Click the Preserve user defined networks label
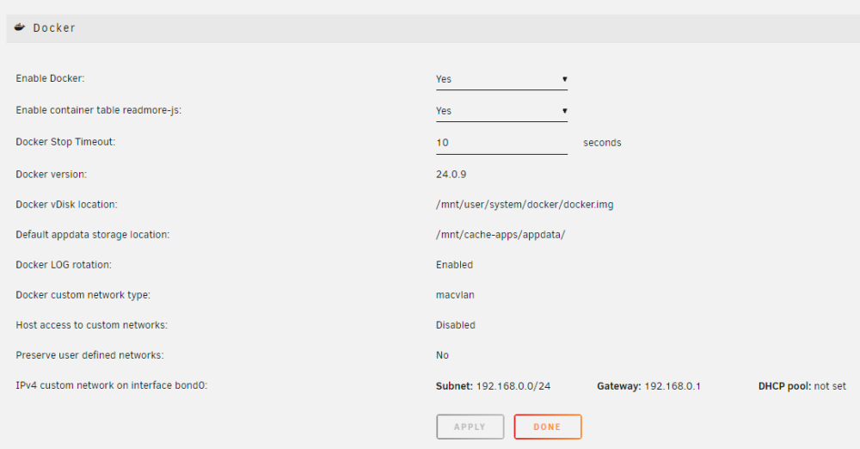Image resolution: width=860 pixels, height=449 pixels. point(89,356)
